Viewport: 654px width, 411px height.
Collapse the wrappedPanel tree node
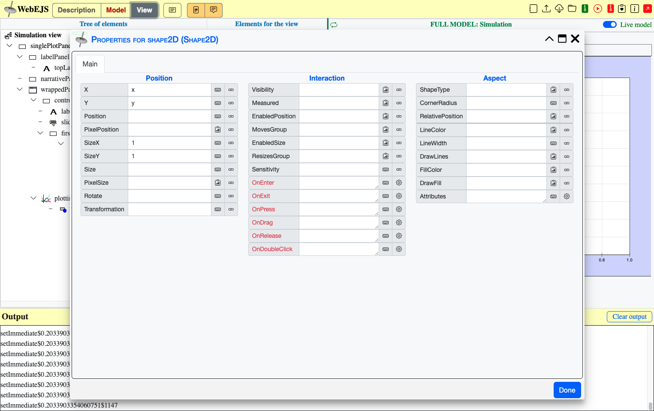[x=20, y=89]
